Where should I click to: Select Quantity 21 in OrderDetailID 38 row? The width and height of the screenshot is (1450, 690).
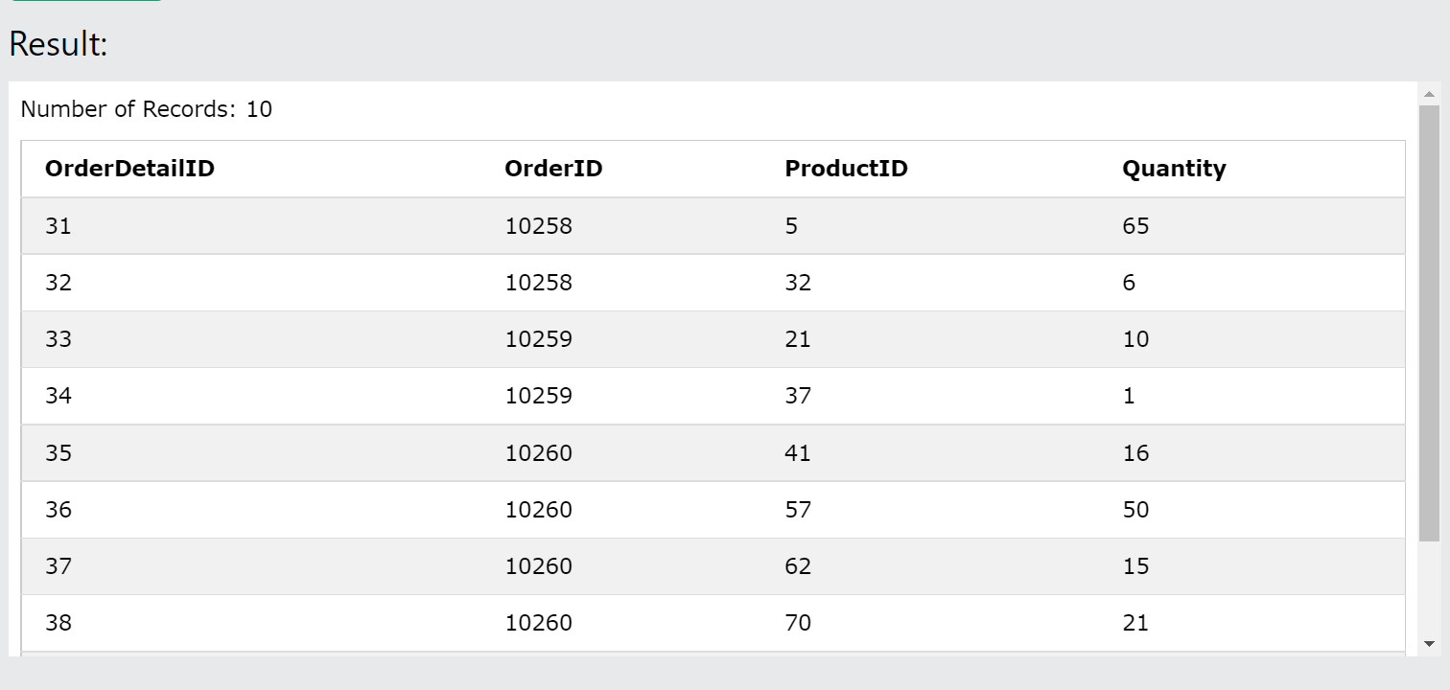(x=1135, y=623)
